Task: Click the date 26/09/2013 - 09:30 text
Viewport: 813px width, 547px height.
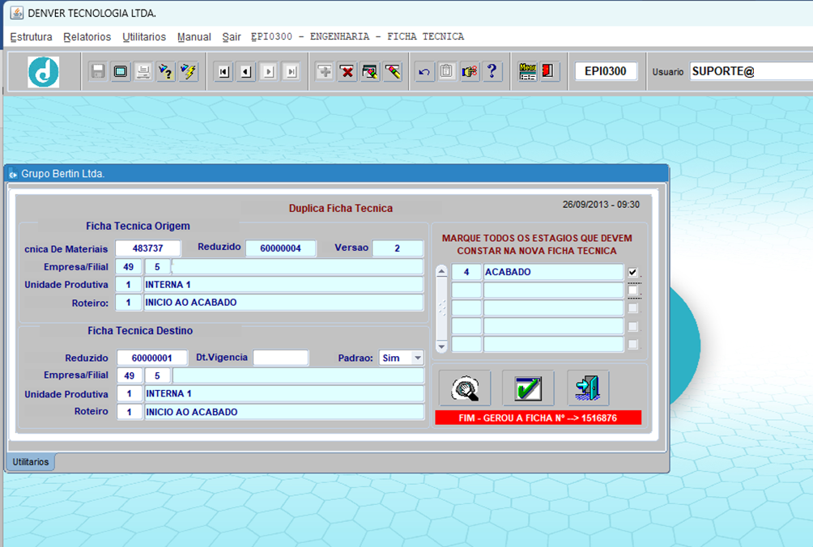Action: 601,205
